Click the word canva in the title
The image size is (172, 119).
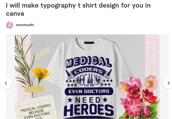point(15,14)
